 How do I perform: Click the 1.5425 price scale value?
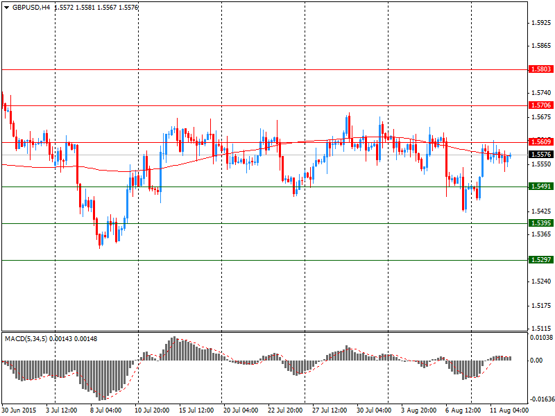point(542,211)
